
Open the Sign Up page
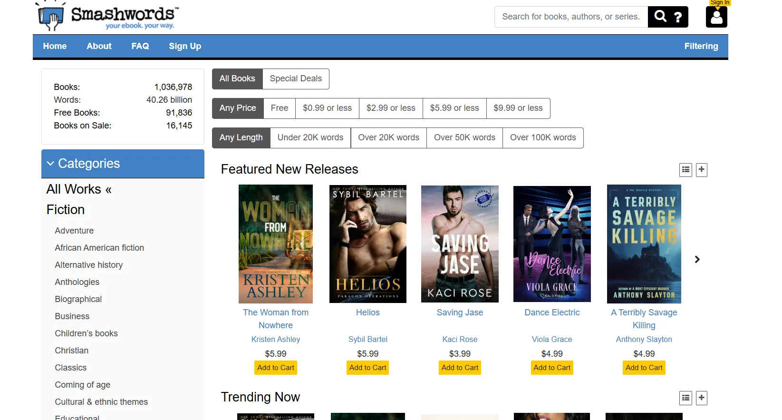pyautogui.click(x=185, y=46)
